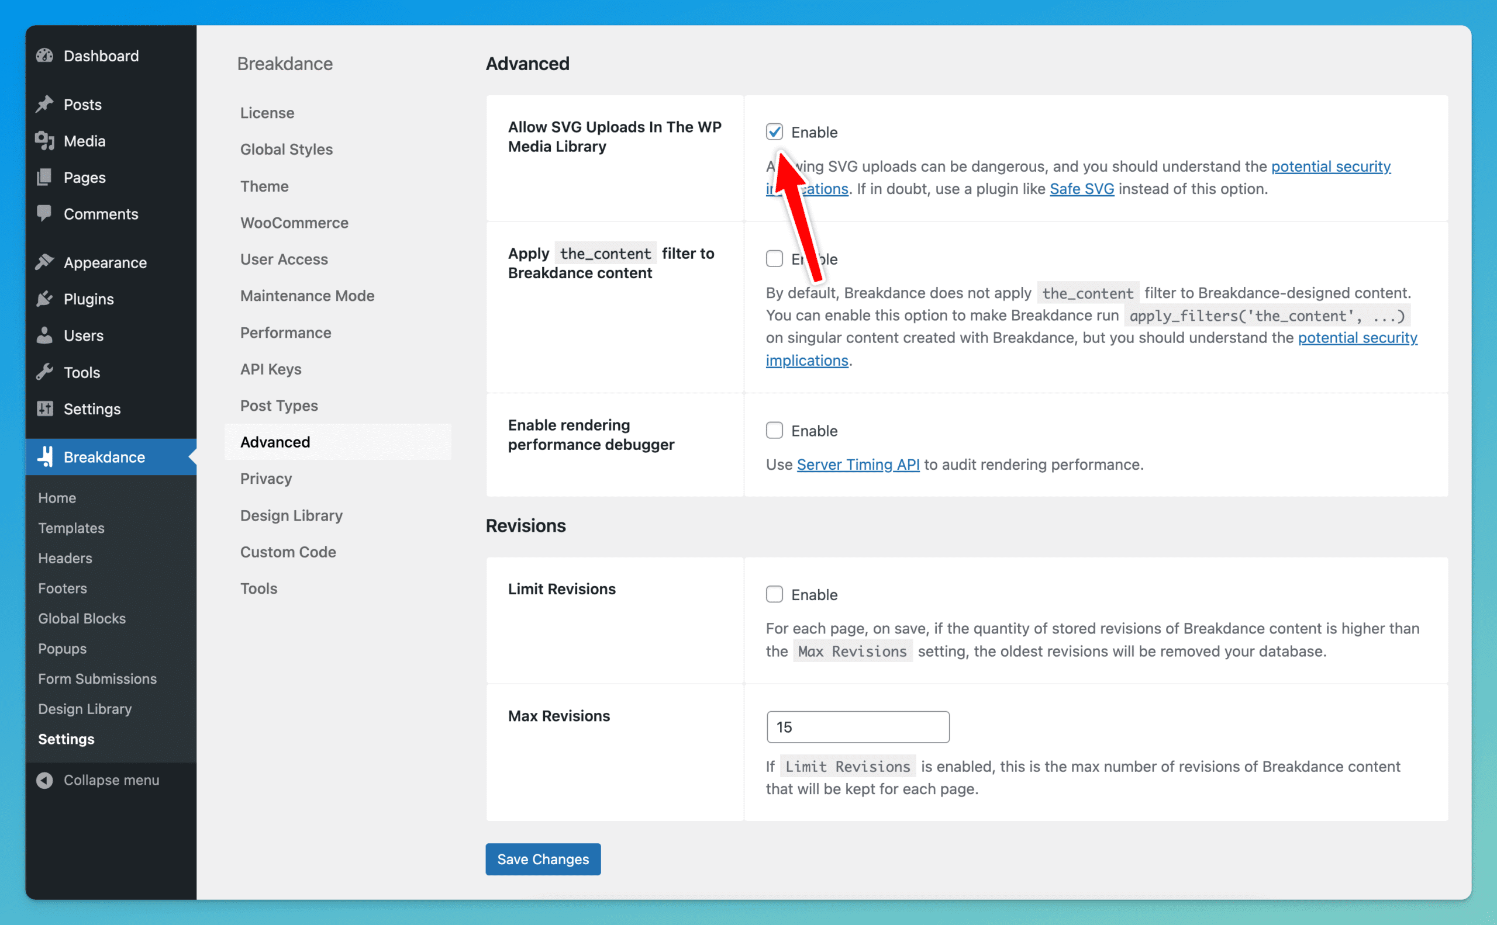Click the Max Revisions number field
This screenshot has height=925, width=1497.
[857, 727]
